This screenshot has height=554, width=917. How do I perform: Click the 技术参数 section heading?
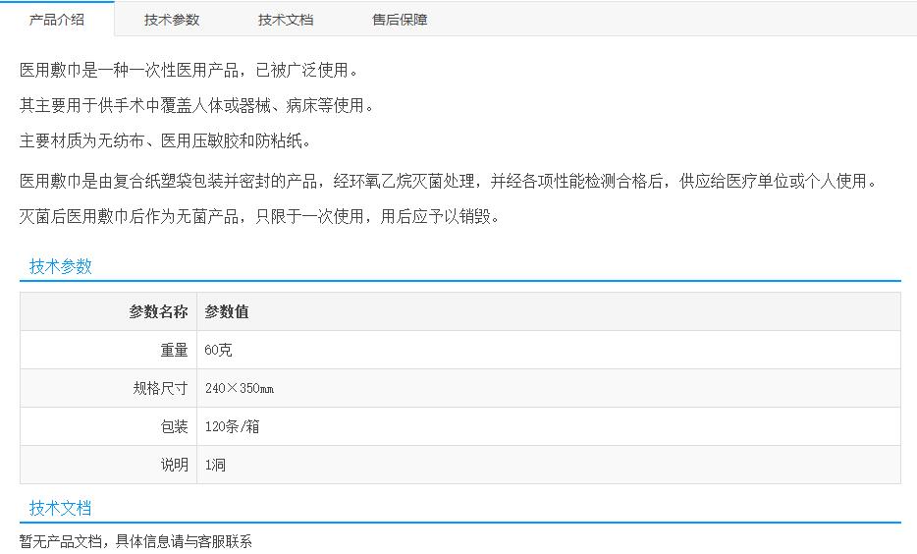pyautogui.click(x=60, y=266)
